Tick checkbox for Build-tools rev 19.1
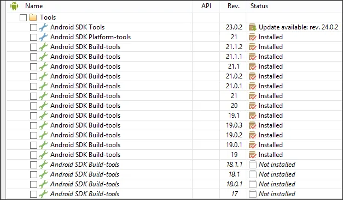 tap(33, 116)
